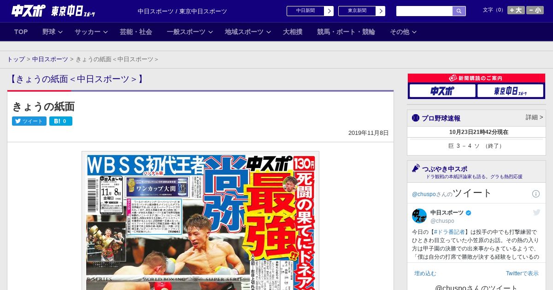Expand the 地域スポーツ menu dropdown
The image size is (553, 290).
point(248,32)
